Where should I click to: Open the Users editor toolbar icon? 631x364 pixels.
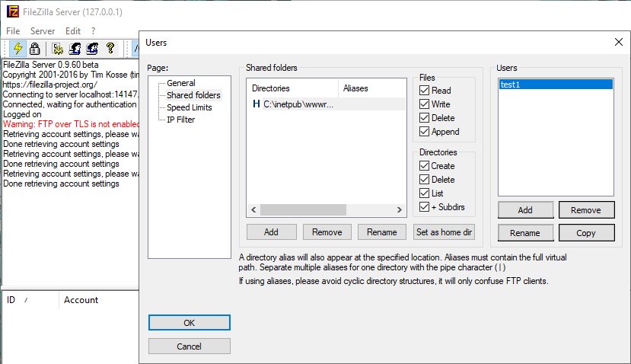pos(75,49)
